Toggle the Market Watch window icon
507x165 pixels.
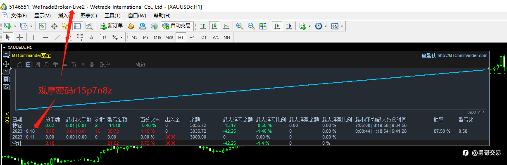coord(43,26)
